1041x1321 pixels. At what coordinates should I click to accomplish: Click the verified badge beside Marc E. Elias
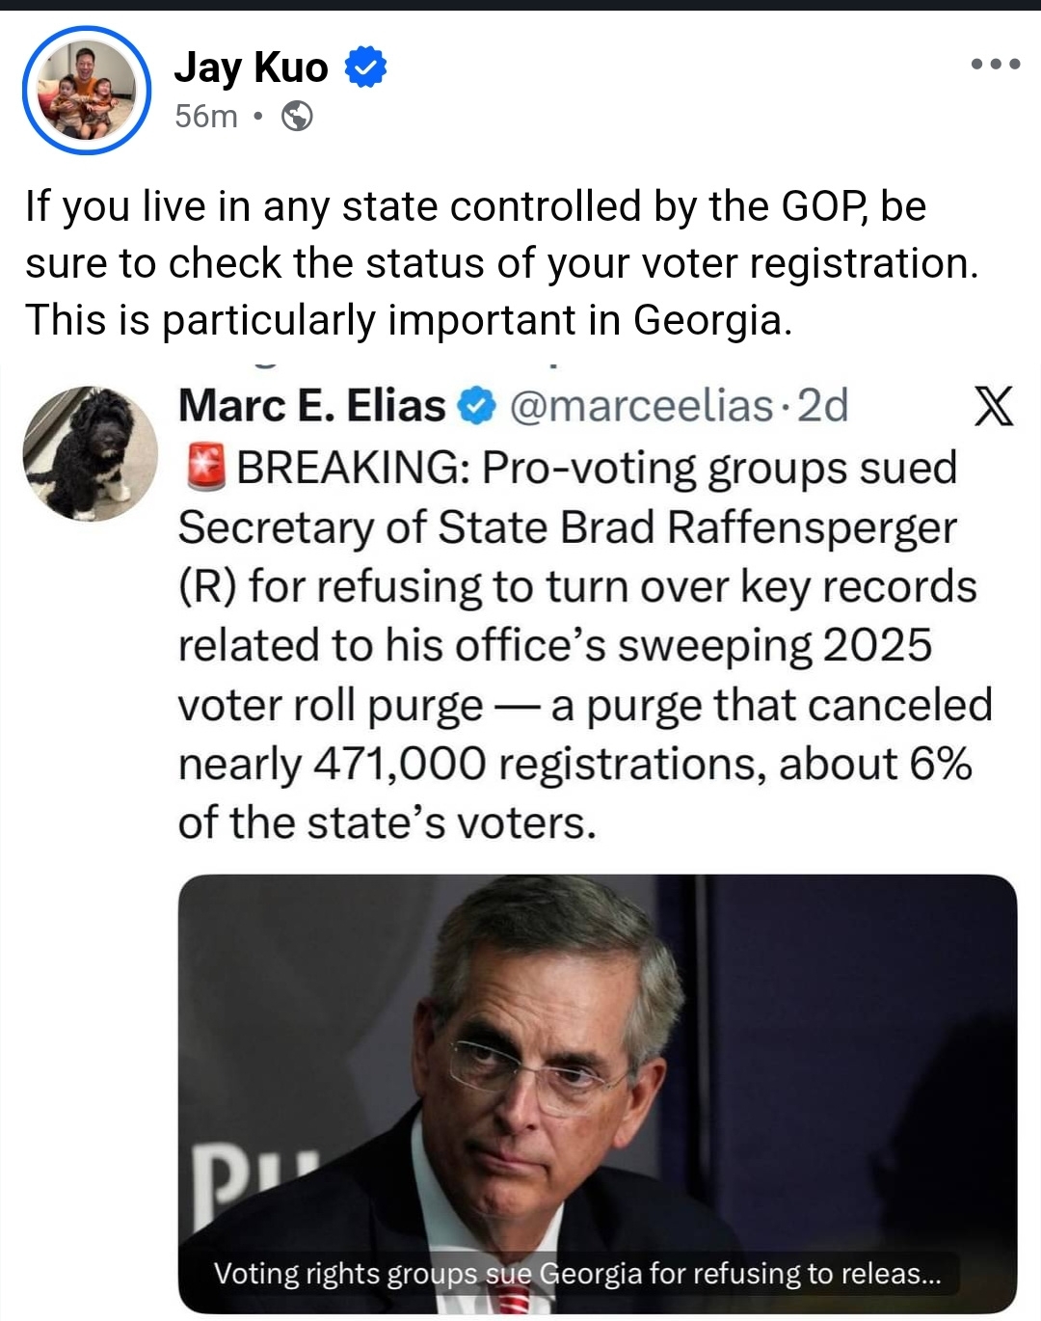475,406
